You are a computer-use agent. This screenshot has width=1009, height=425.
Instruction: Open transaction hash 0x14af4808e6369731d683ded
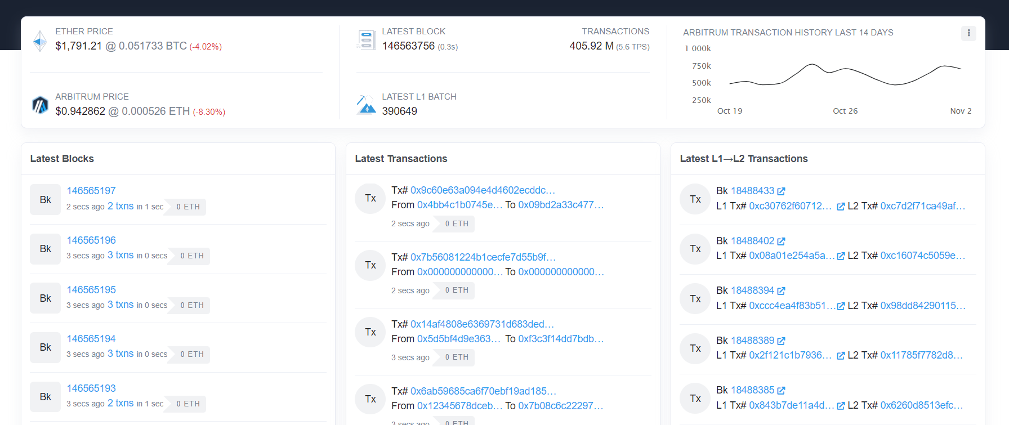point(483,324)
